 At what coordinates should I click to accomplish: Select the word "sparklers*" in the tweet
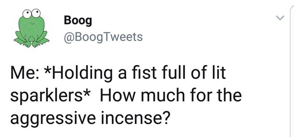point(51,97)
